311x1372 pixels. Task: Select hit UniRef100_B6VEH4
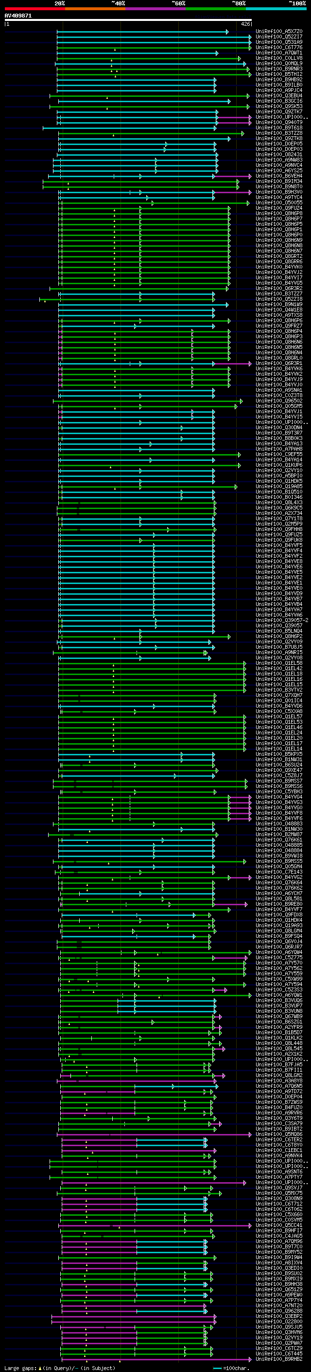point(279,176)
